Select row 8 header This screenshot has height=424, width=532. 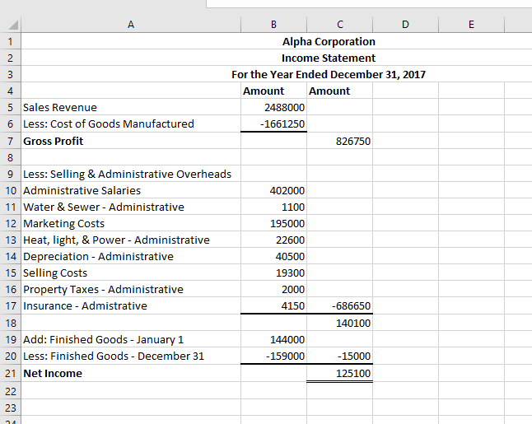[x=10, y=157]
